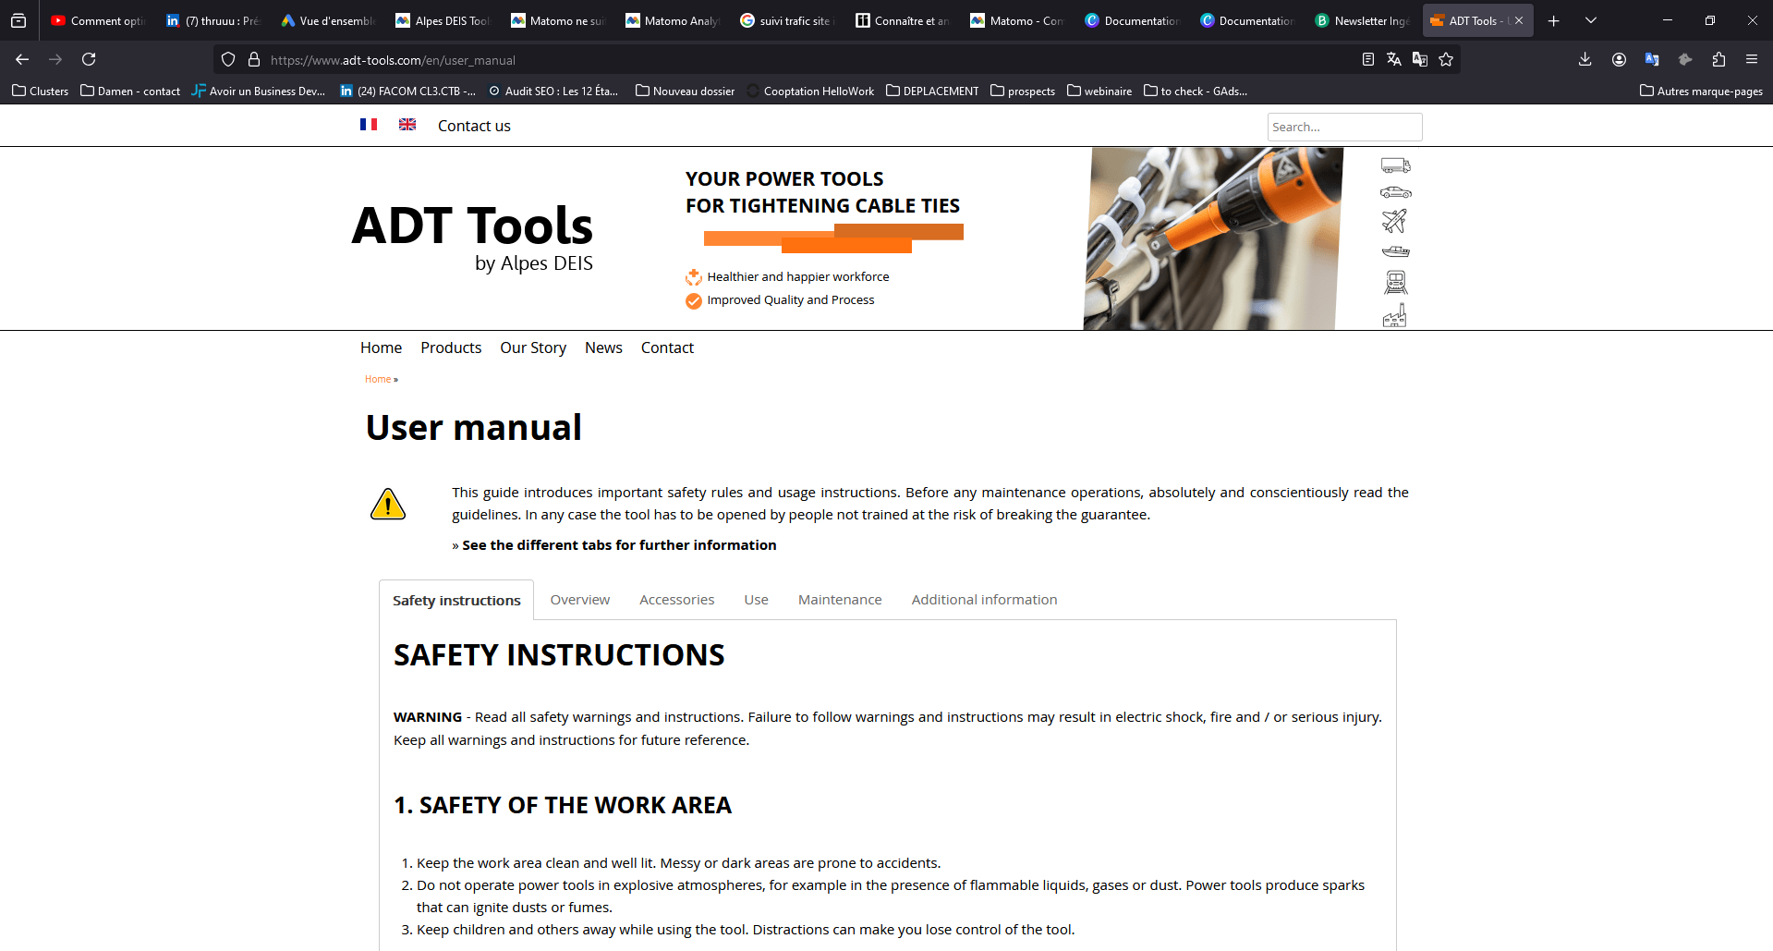Open the Clusters bookmark folder
Image resolution: width=1773 pixels, height=951 pixels.
tap(41, 91)
